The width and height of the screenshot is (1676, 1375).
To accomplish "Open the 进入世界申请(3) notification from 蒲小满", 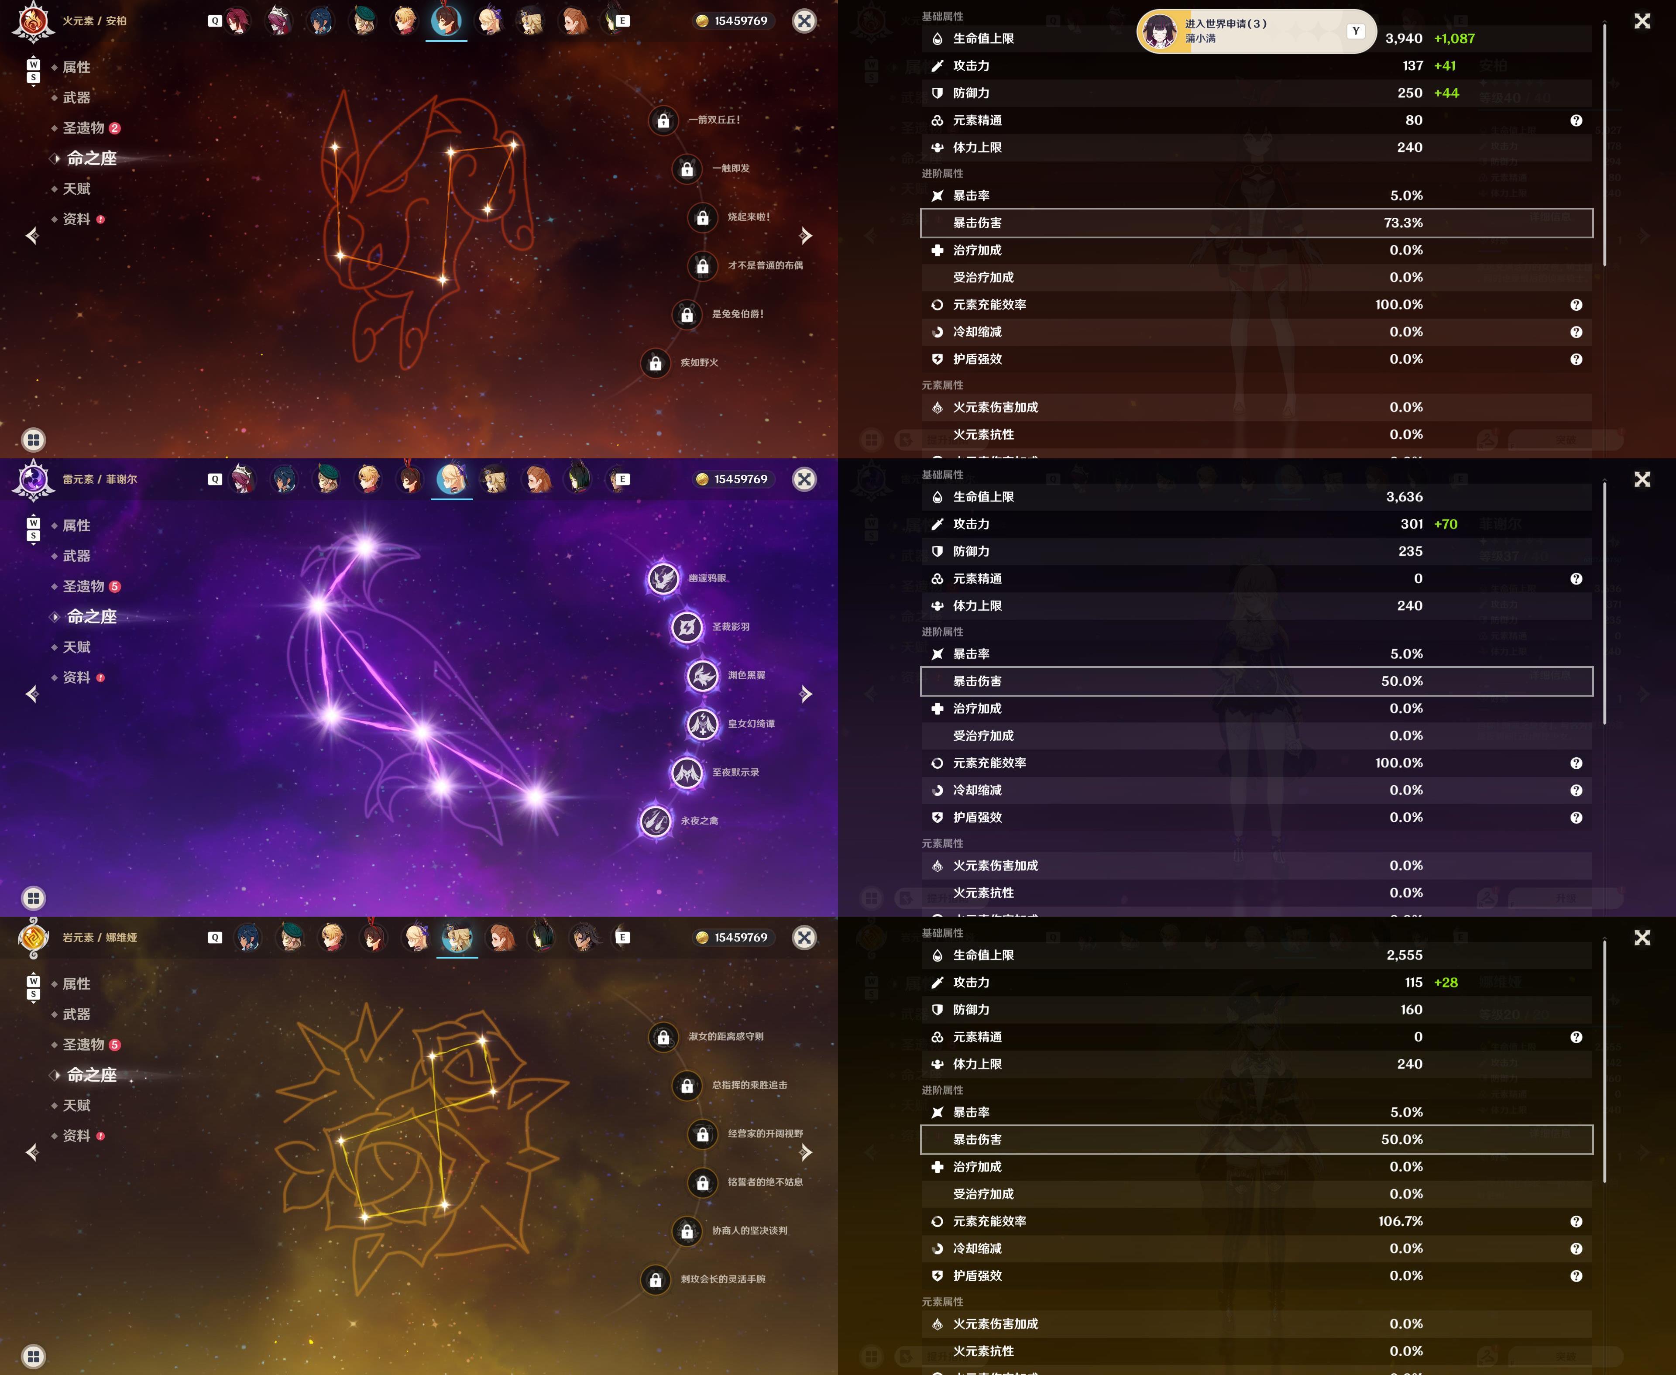I will [1256, 32].
